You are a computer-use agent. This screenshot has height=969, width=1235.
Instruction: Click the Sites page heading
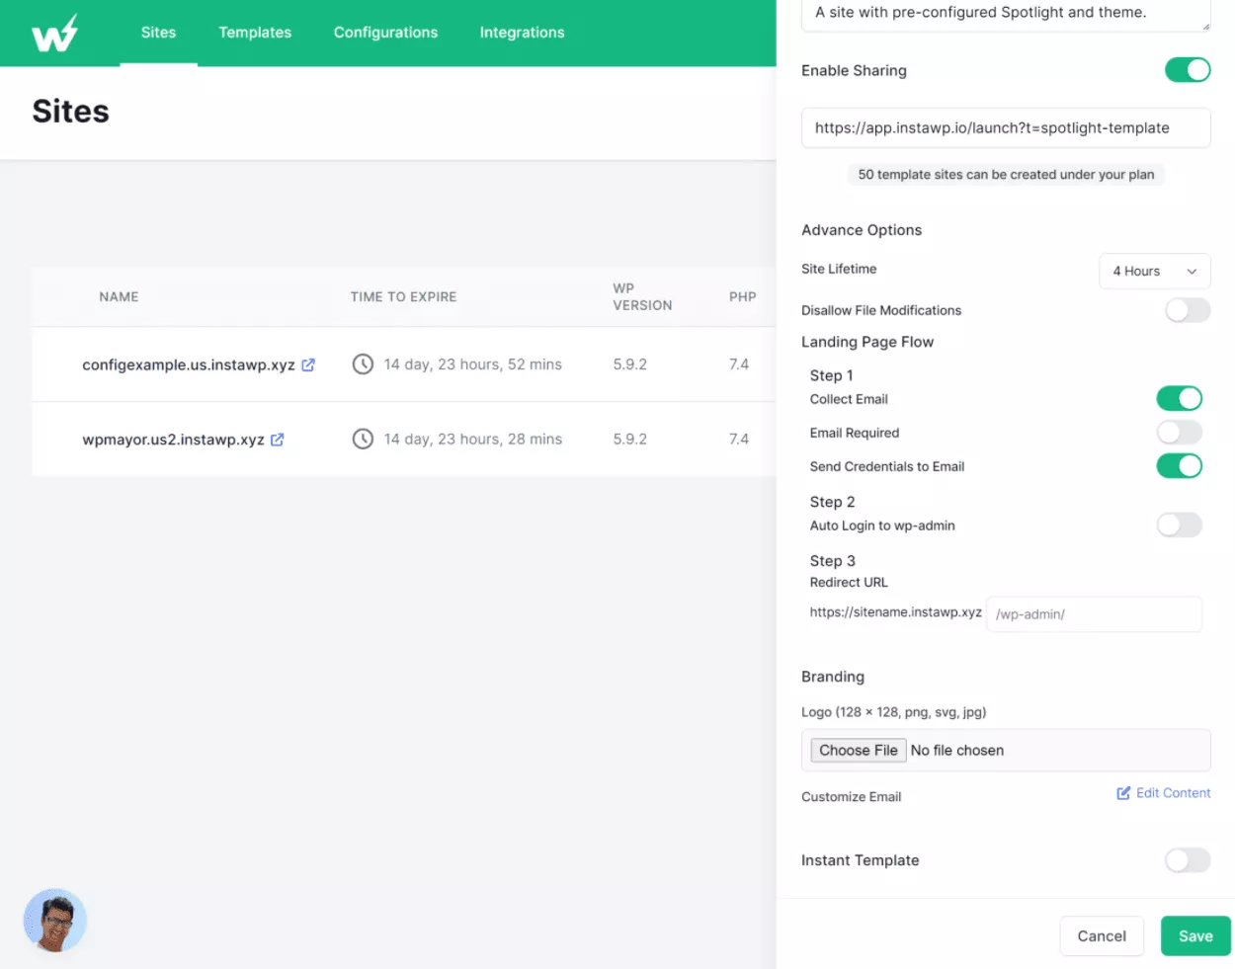(x=70, y=112)
